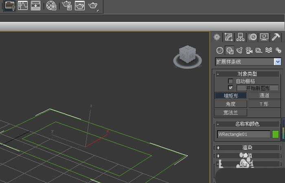The width and height of the screenshot is (285, 183).
Task: Collapse the 对象类型 rollout
Action: click(x=248, y=74)
